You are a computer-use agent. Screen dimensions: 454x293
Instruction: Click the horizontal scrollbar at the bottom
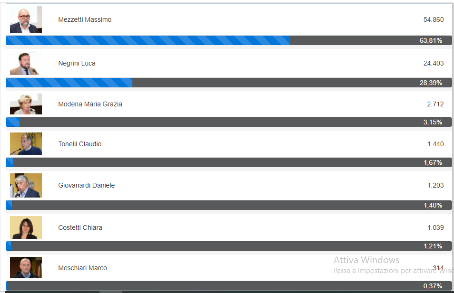[x=110, y=292]
